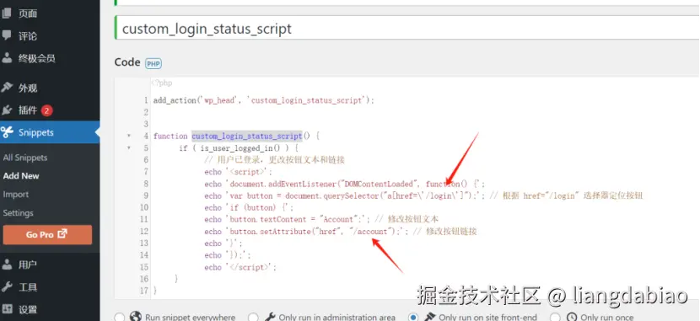The width and height of the screenshot is (700, 321).
Task: Click highlighted custom_login_status_script on line 4
Action: point(247,136)
